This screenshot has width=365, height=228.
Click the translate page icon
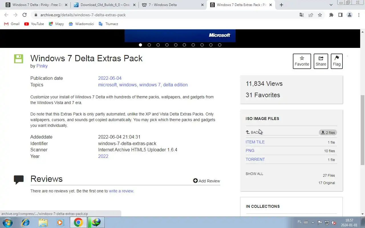[x=301, y=15]
